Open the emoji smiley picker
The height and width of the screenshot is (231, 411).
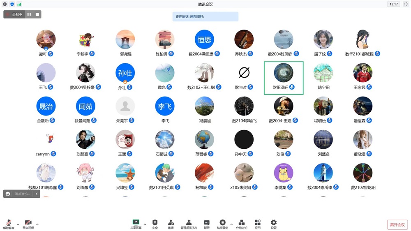[8, 194]
